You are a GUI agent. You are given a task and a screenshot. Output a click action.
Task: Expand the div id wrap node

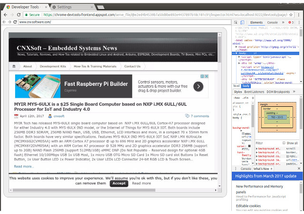click(x=239, y=63)
